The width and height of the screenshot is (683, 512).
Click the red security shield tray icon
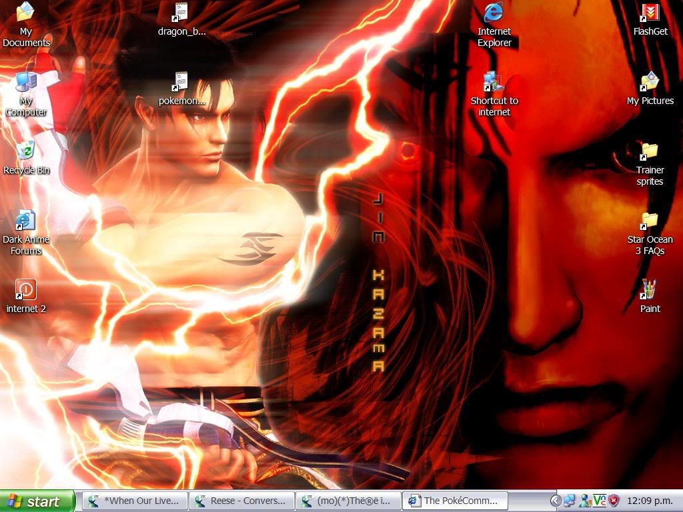614,501
